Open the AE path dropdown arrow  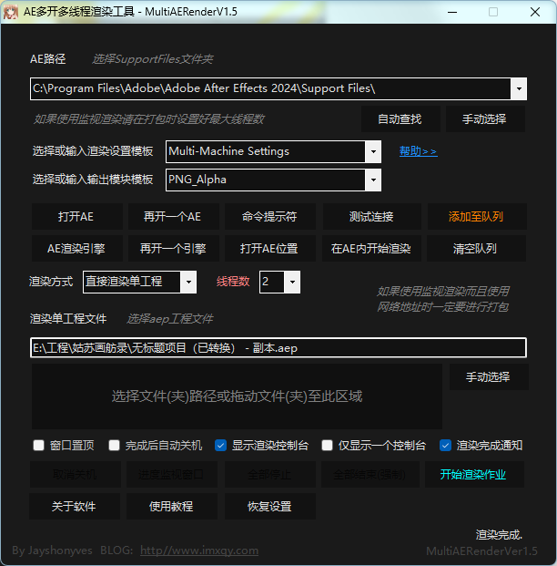(519, 88)
